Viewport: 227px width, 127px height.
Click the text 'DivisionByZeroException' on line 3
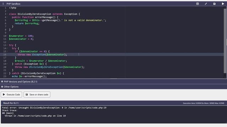(x=34, y=14)
